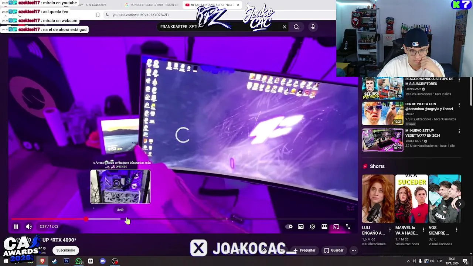Open Discord from the taskbar
Viewport: 473px width, 266px height.
pyautogui.click(x=103, y=261)
